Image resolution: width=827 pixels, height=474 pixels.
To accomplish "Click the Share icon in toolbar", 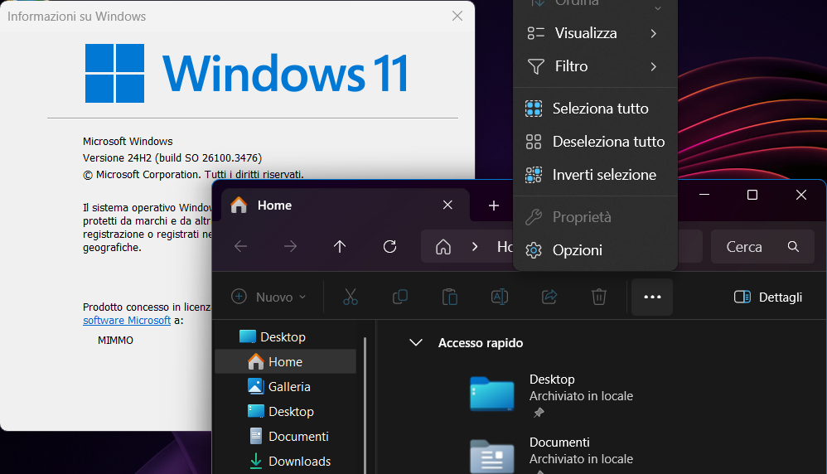I will pyautogui.click(x=549, y=297).
